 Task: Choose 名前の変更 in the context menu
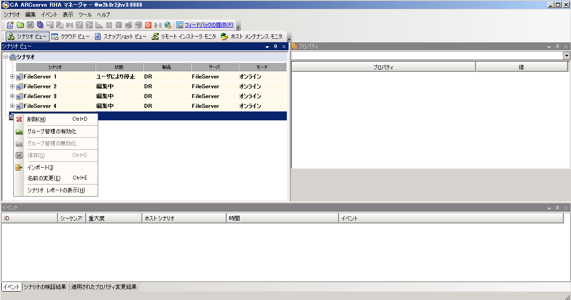point(56,178)
